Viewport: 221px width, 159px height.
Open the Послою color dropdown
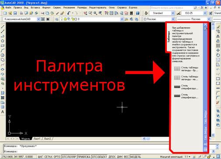(x=173, y=19)
